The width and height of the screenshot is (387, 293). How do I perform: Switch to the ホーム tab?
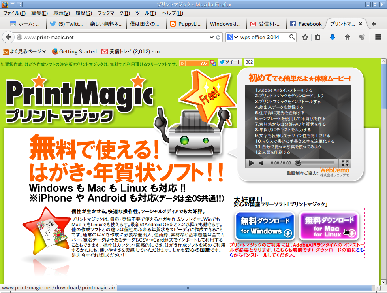[x=24, y=24]
